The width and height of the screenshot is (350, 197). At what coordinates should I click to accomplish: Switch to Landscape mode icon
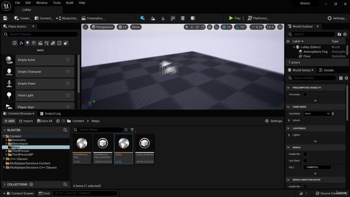tap(153, 18)
